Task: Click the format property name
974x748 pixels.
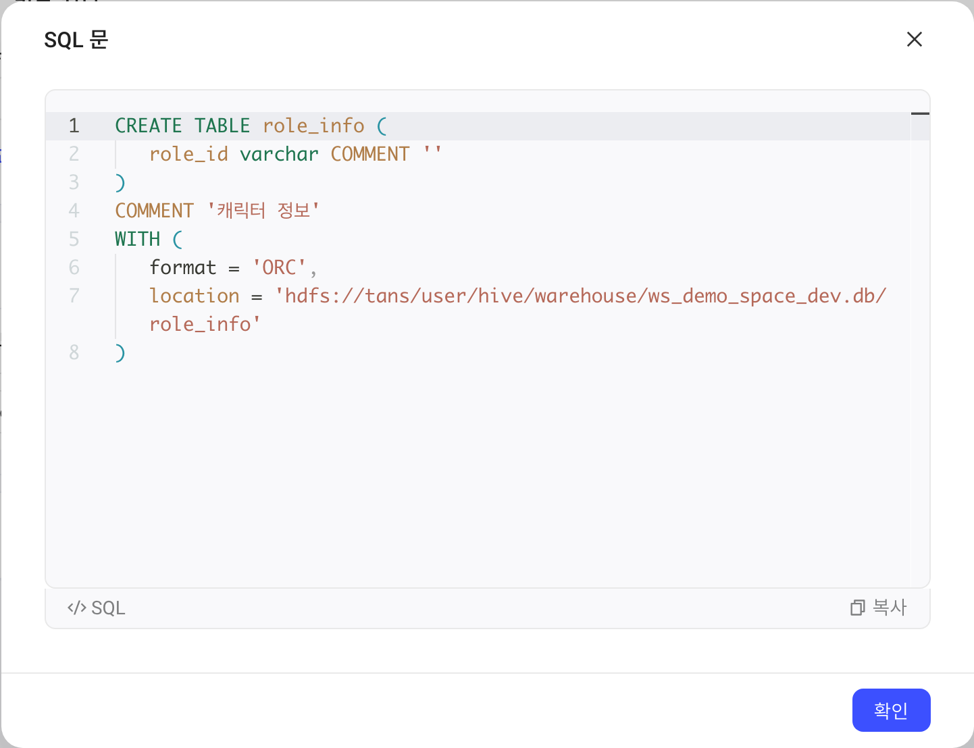Action: tap(183, 267)
